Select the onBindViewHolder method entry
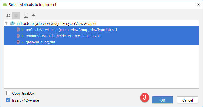 point(101,36)
